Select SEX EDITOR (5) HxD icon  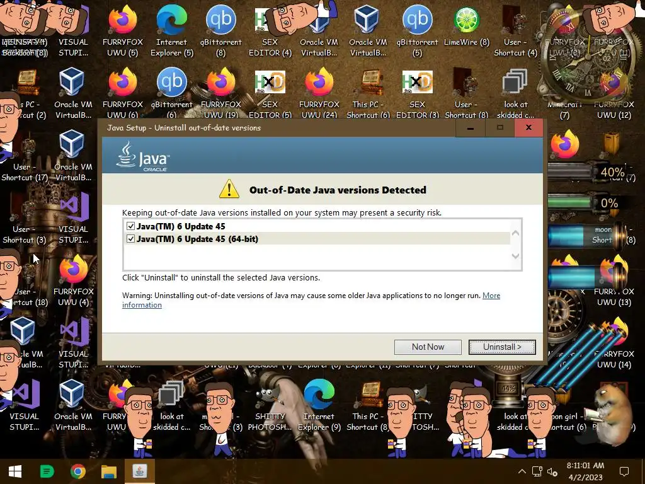coord(270,93)
